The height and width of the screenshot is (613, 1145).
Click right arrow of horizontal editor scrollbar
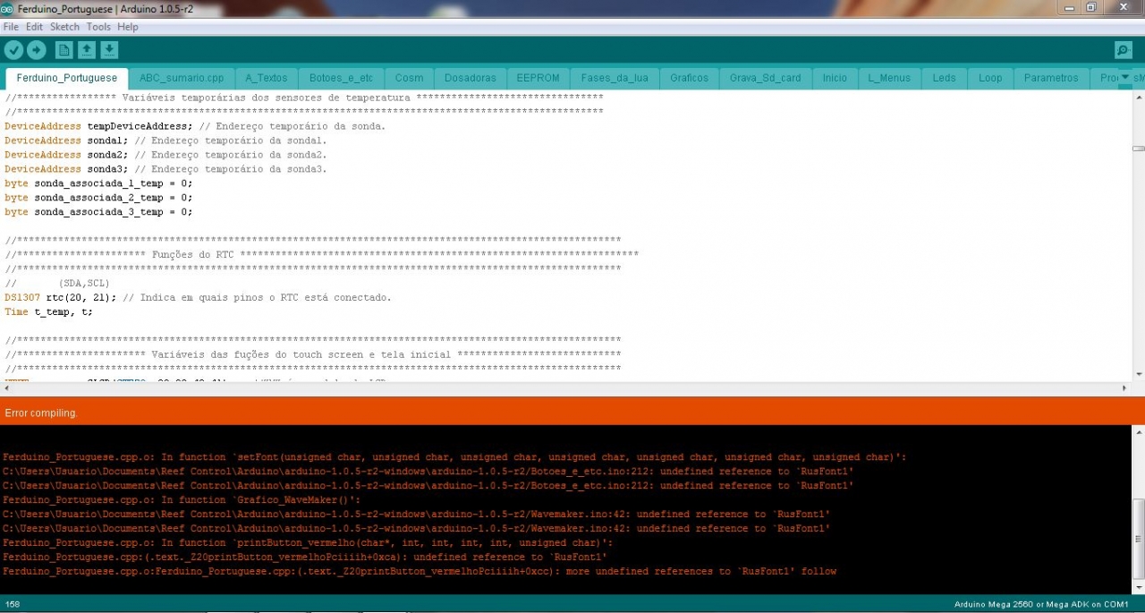point(1125,388)
